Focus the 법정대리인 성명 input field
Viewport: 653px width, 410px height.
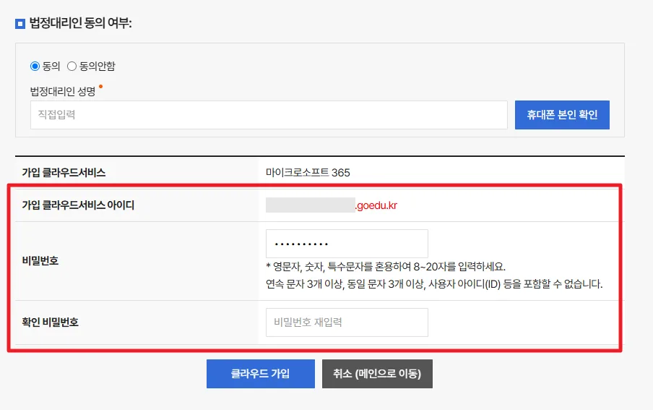(269, 115)
